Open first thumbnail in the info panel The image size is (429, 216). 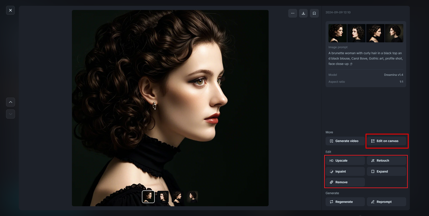click(338, 33)
